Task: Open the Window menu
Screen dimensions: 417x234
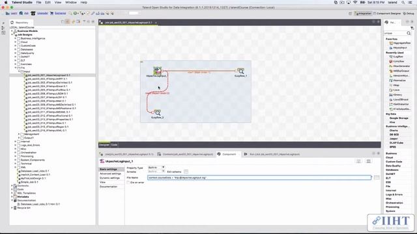Action: tap(71, 3)
